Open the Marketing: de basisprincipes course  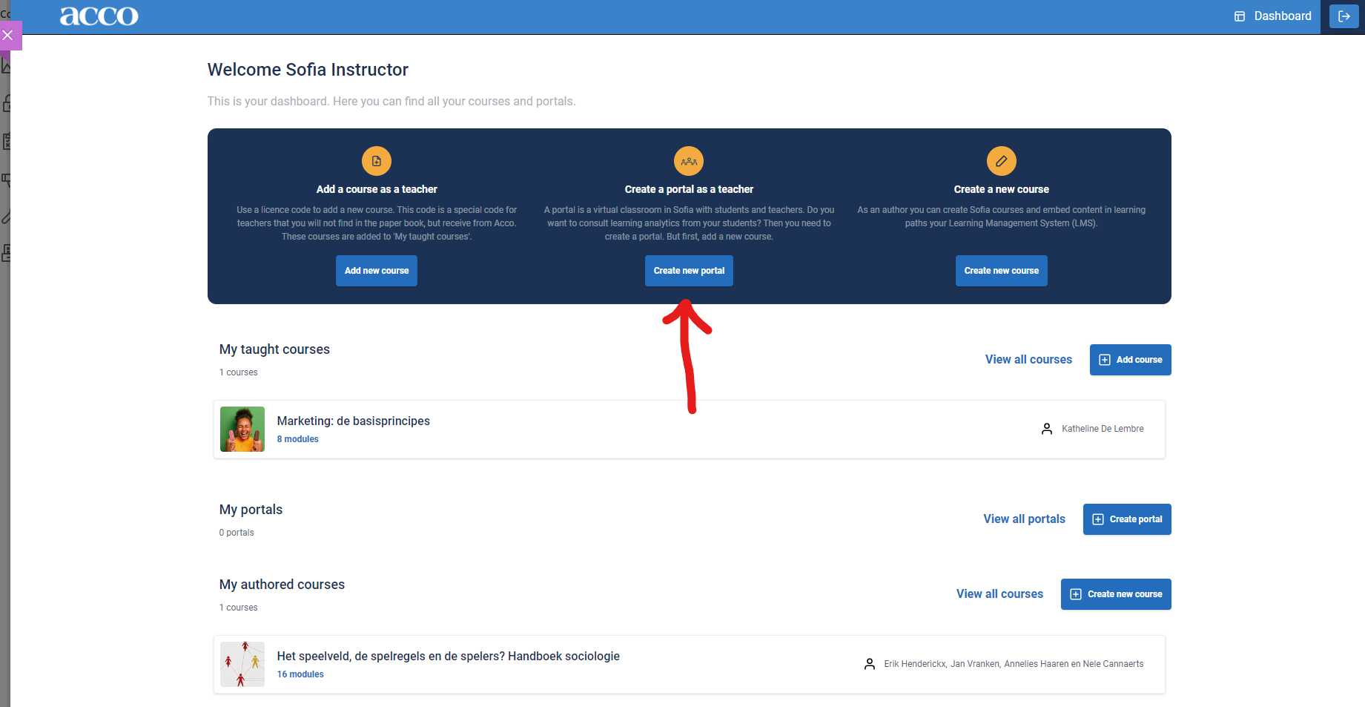click(x=690, y=430)
